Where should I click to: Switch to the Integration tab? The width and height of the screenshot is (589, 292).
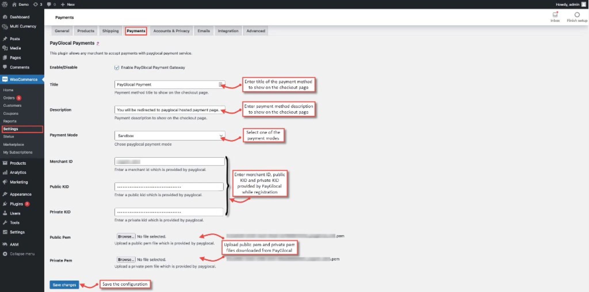coord(228,31)
